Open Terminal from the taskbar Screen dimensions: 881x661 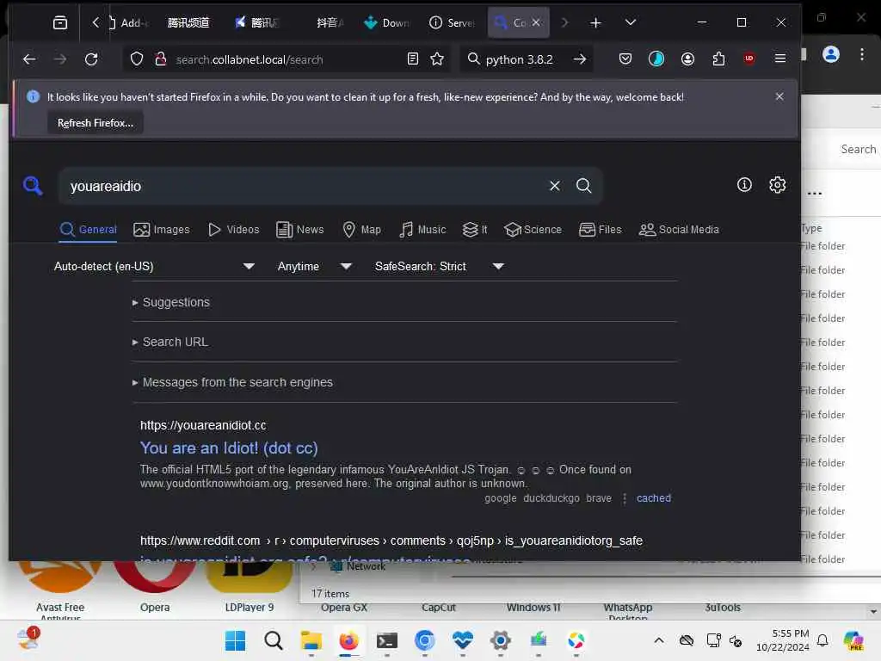click(386, 640)
